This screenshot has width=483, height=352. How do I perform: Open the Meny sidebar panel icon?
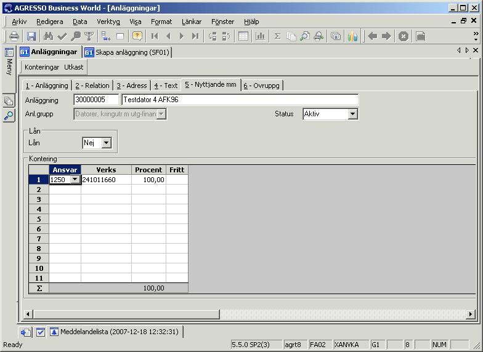point(9,52)
